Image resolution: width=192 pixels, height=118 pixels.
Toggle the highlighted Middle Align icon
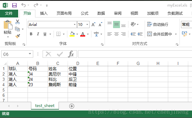tap(117, 25)
